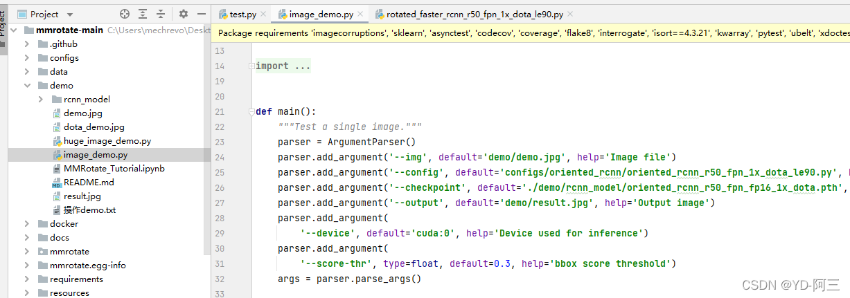Expand the data folder

pos(27,72)
